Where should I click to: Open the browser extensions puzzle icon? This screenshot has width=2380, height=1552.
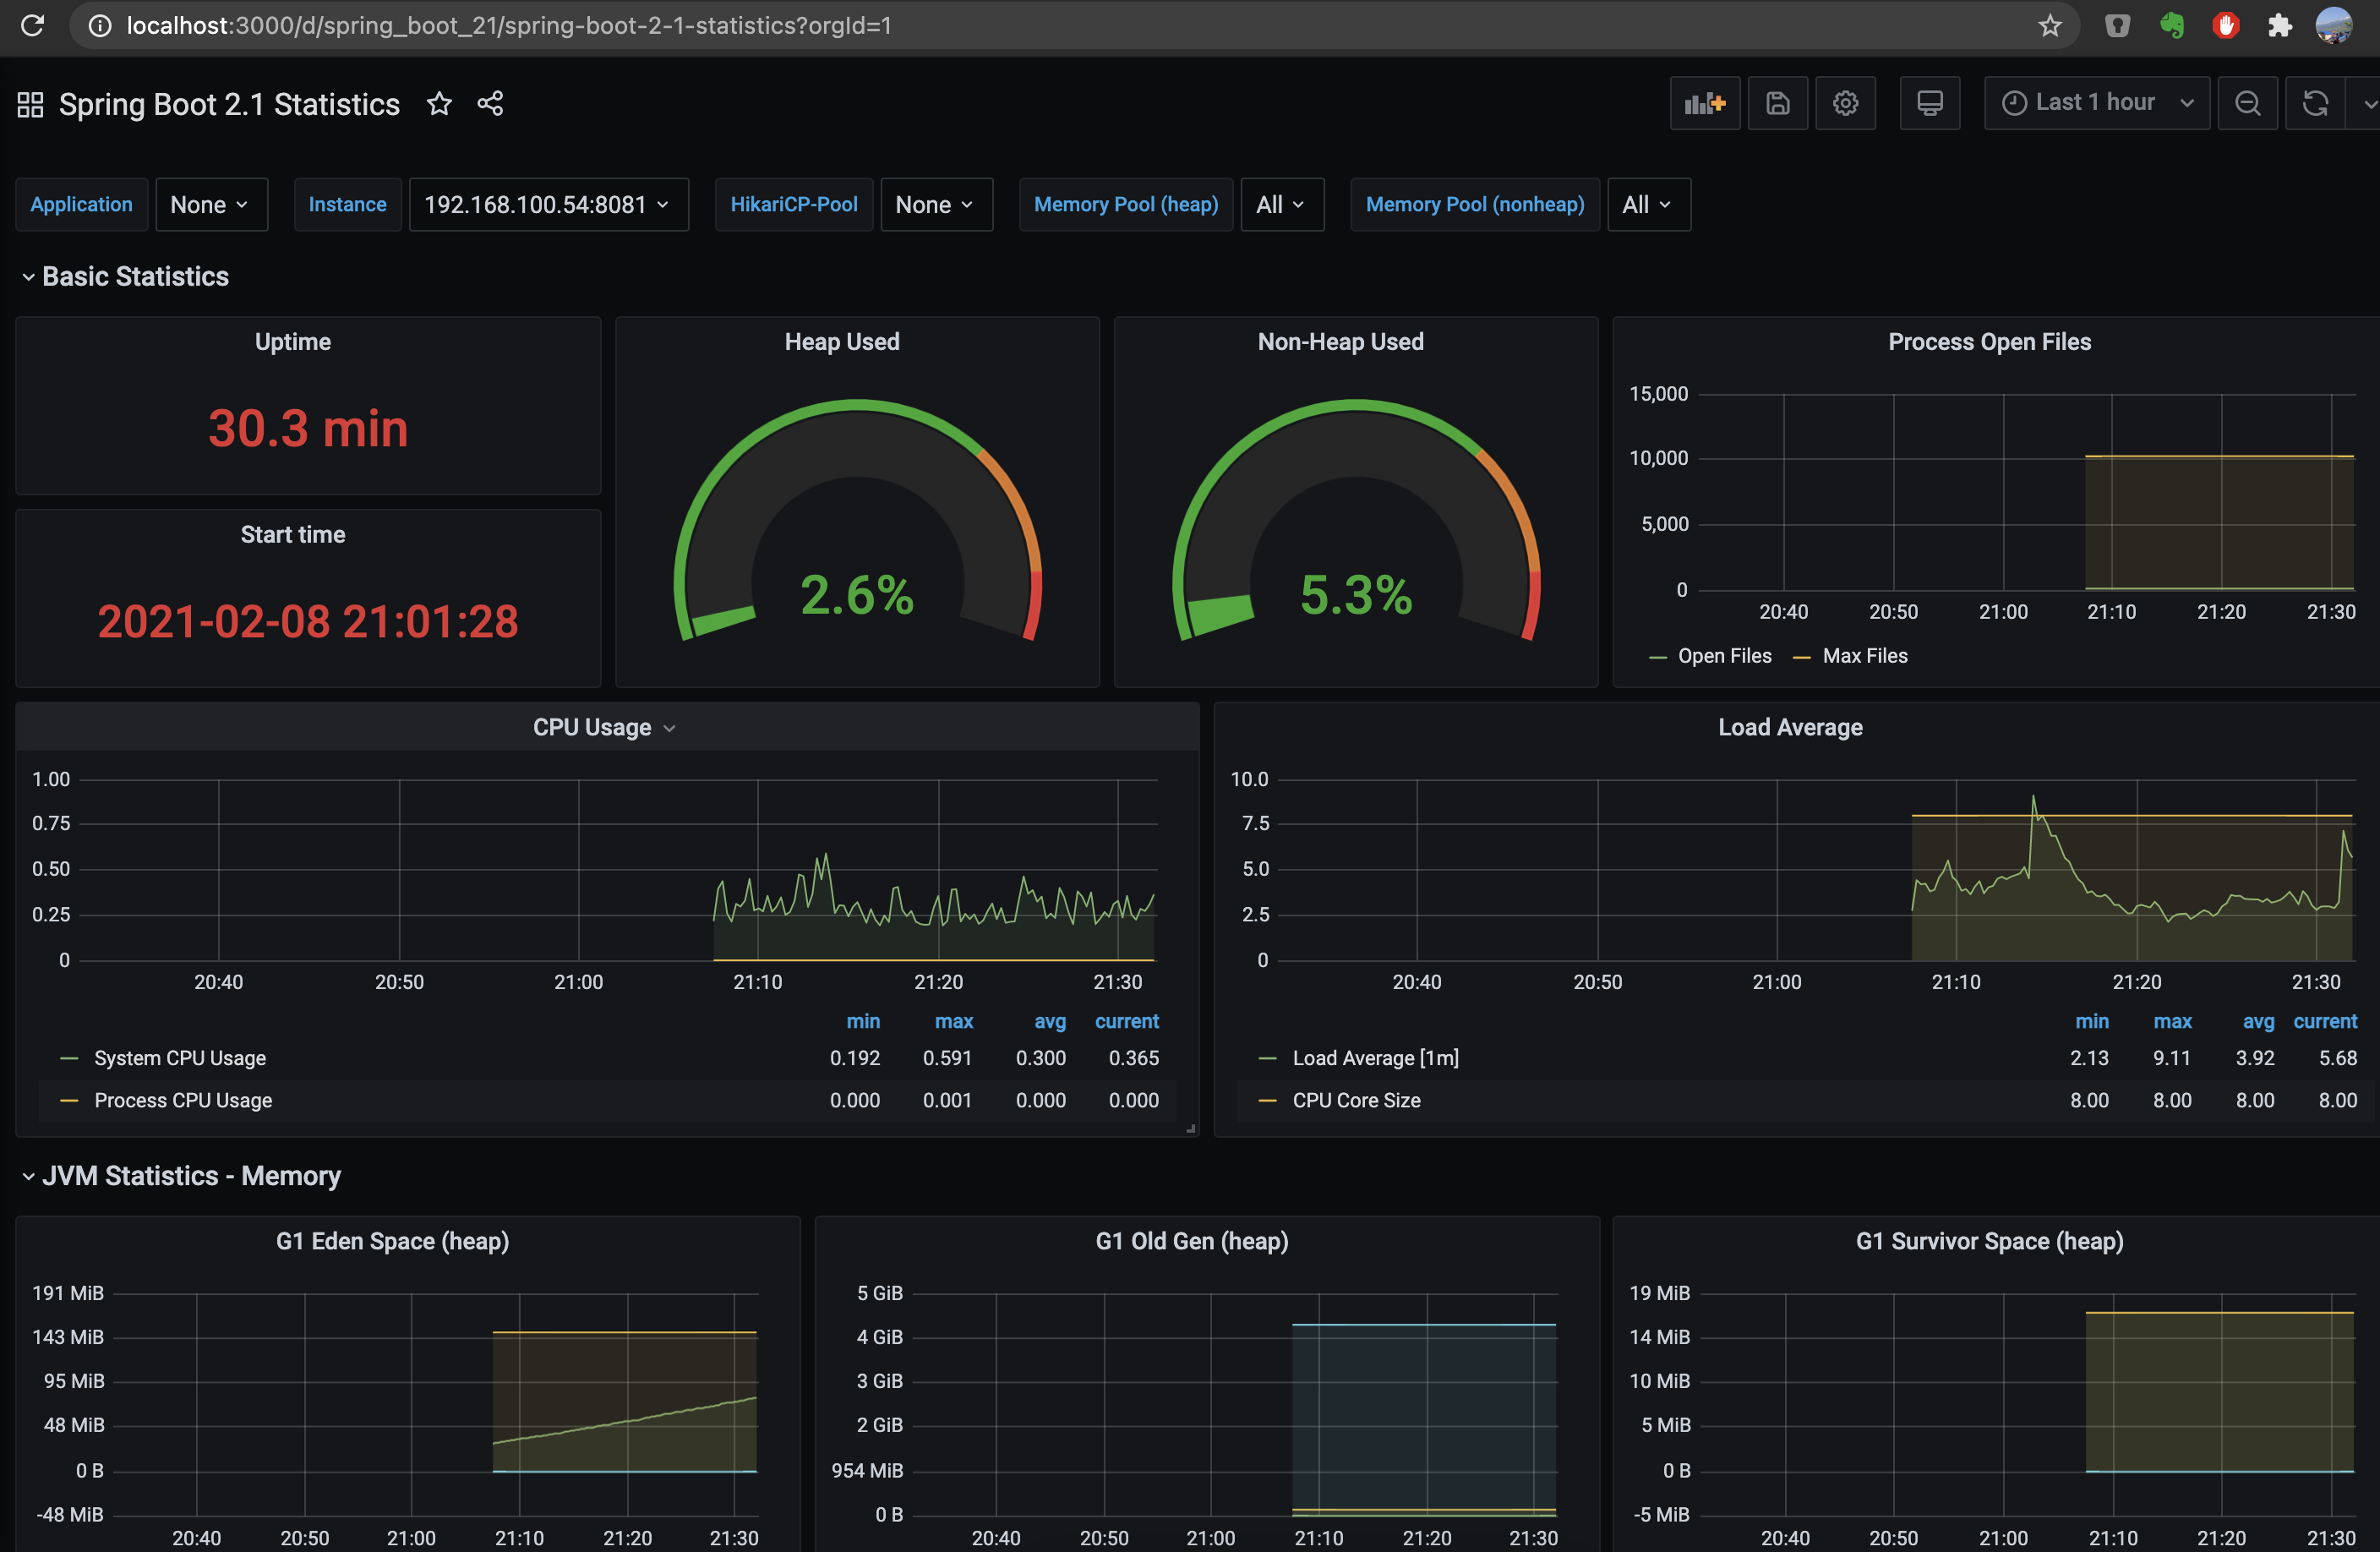[x=2279, y=25]
